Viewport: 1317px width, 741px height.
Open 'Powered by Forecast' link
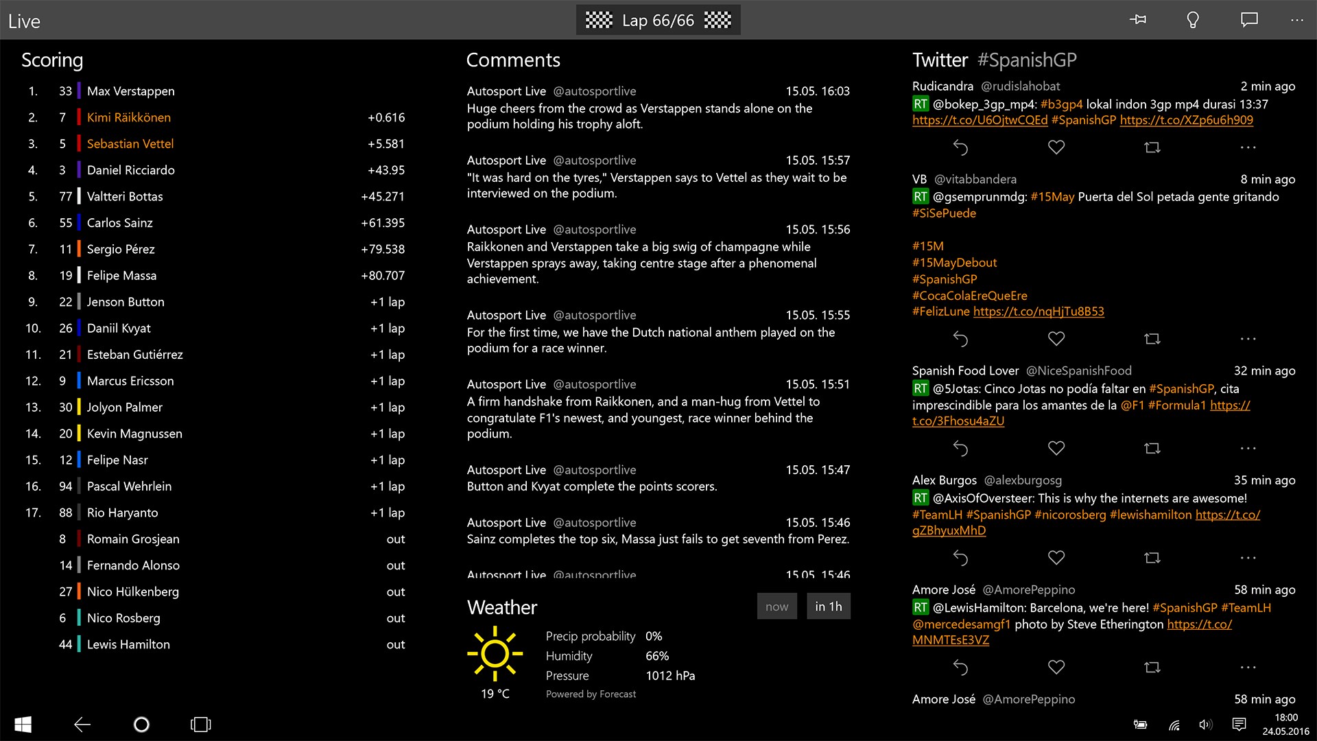[x=591, y=694]
